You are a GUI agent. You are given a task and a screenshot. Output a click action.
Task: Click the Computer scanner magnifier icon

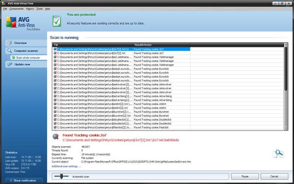[10, 51]
